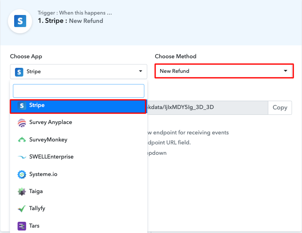Screen dimensions: 302x233
Task: Click 'endpoint for receiving events' instruction text
Action: pos(191,133)
